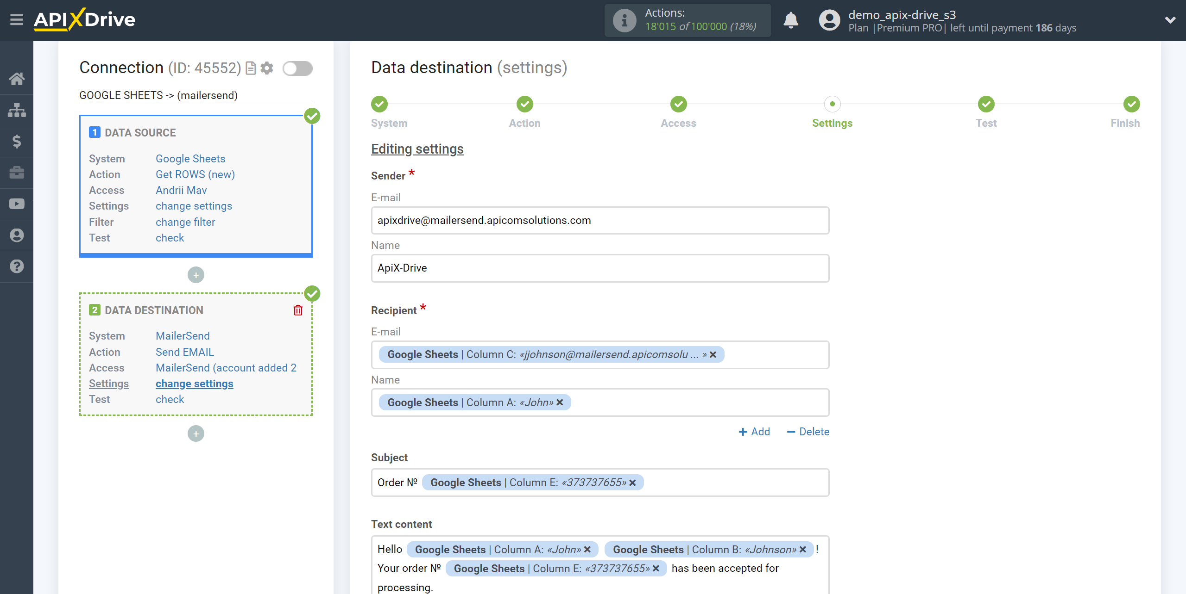Add a step after Data Source
This screenshot has width=1186, height=594.
coord(196,275)
